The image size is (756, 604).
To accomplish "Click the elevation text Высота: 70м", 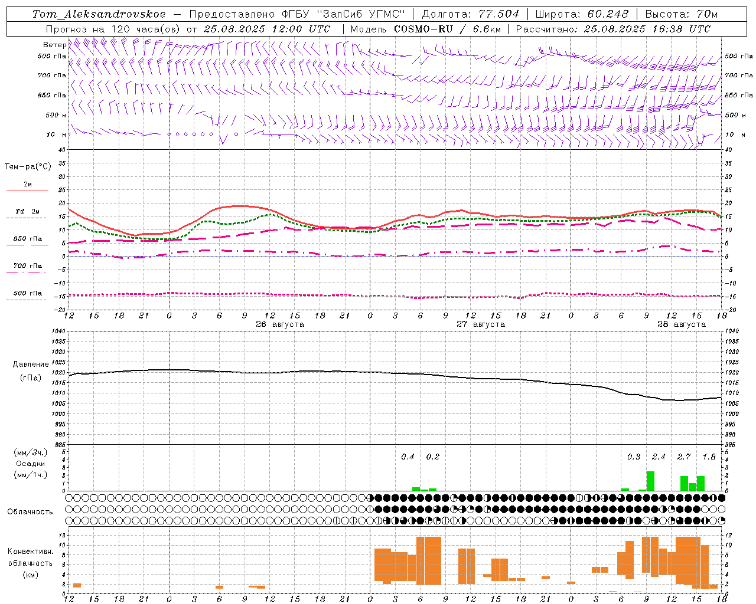I will coord(682,14).
